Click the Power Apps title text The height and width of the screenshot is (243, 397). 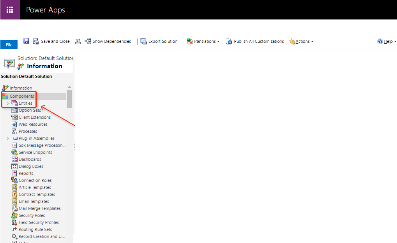point(46,10)
